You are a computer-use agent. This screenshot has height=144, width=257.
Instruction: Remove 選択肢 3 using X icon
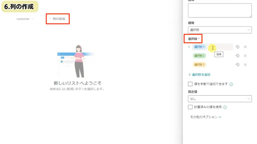coord(245,65)
